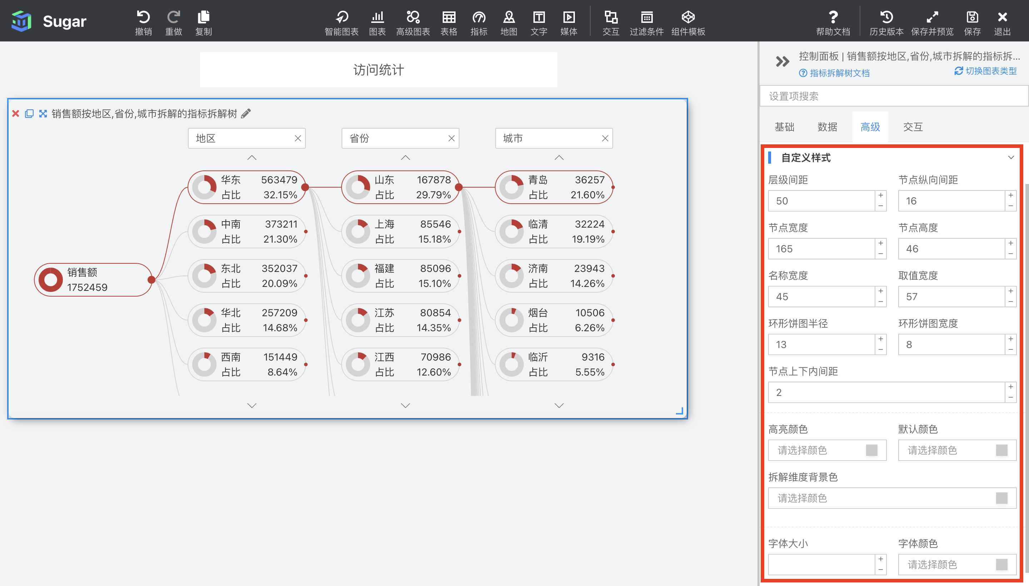Edit the chart title with pencil icon

pyautogui.click(x=246, y=114)
